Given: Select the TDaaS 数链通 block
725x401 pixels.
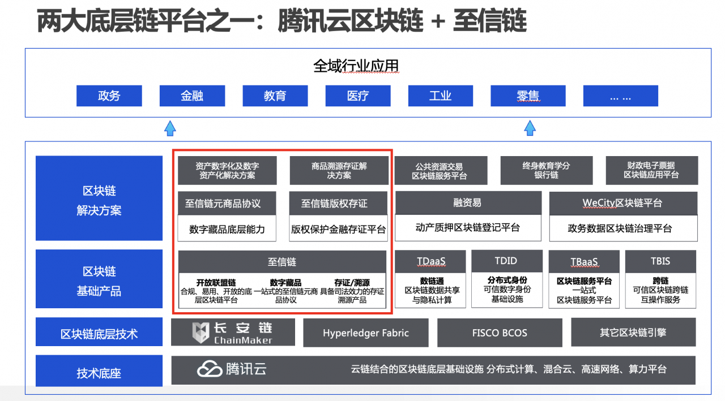Looking at the screenshot, I should 430,279.
